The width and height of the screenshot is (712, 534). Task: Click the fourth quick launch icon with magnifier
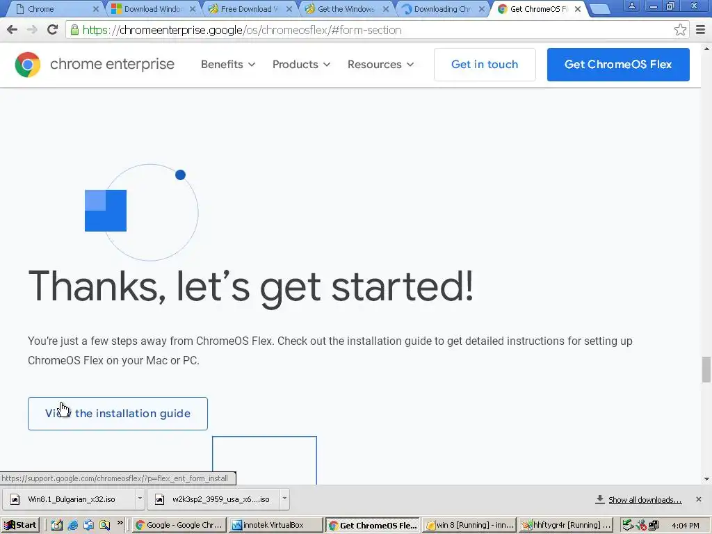(105, 525)
